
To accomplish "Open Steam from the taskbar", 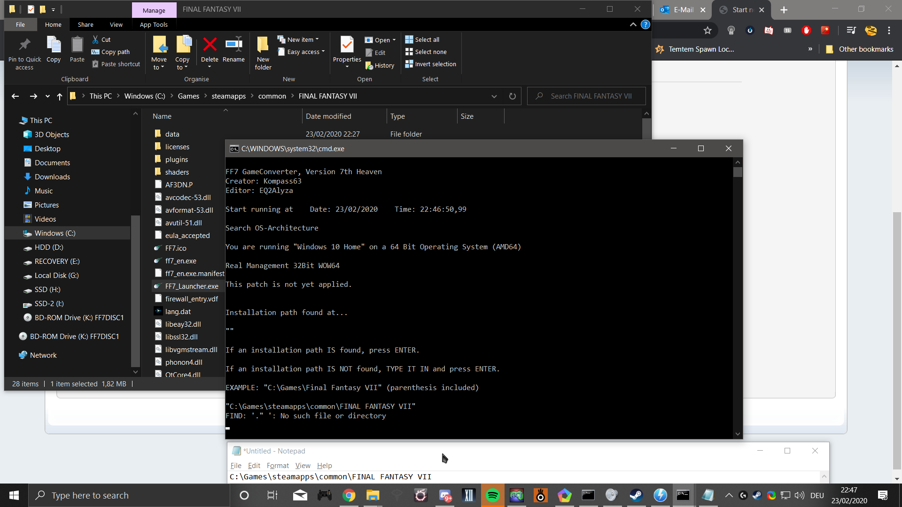I will (636, 495).
